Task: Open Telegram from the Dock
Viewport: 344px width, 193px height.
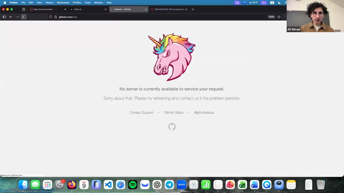Action: coord(169,185)
